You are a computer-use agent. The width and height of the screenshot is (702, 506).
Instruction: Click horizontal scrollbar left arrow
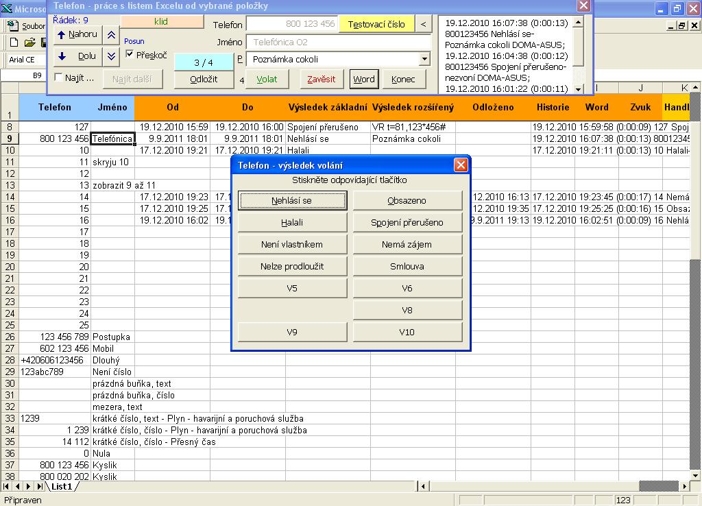[x=423, y=486]
